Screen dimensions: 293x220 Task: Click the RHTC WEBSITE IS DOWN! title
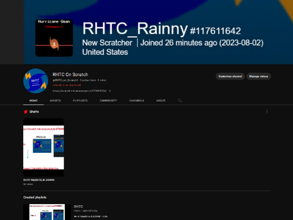pyautogui.click(x=39, y=180)
